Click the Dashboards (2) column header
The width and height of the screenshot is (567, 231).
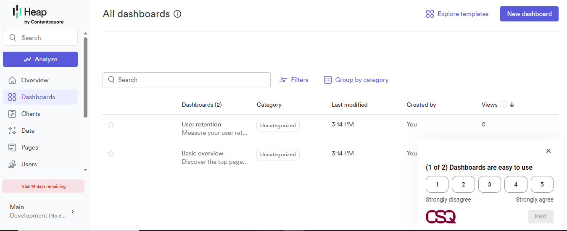[x=202, y=105]
